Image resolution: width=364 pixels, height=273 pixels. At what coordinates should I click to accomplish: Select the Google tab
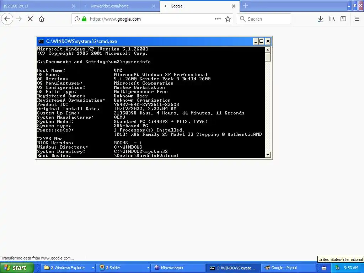point(200,6)
